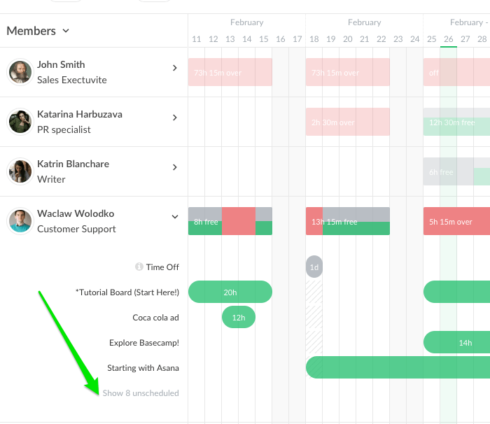
Task: Select day 26 in the date header
Action: tap(448, 40)
